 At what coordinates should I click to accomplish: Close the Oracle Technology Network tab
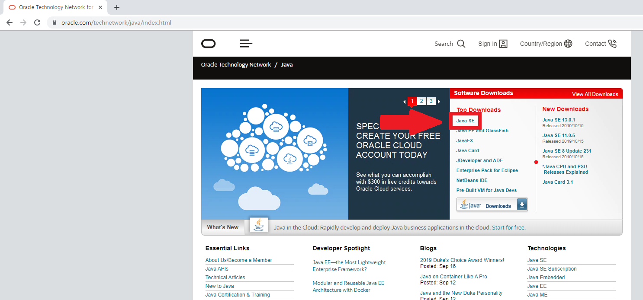coord(100,7)
